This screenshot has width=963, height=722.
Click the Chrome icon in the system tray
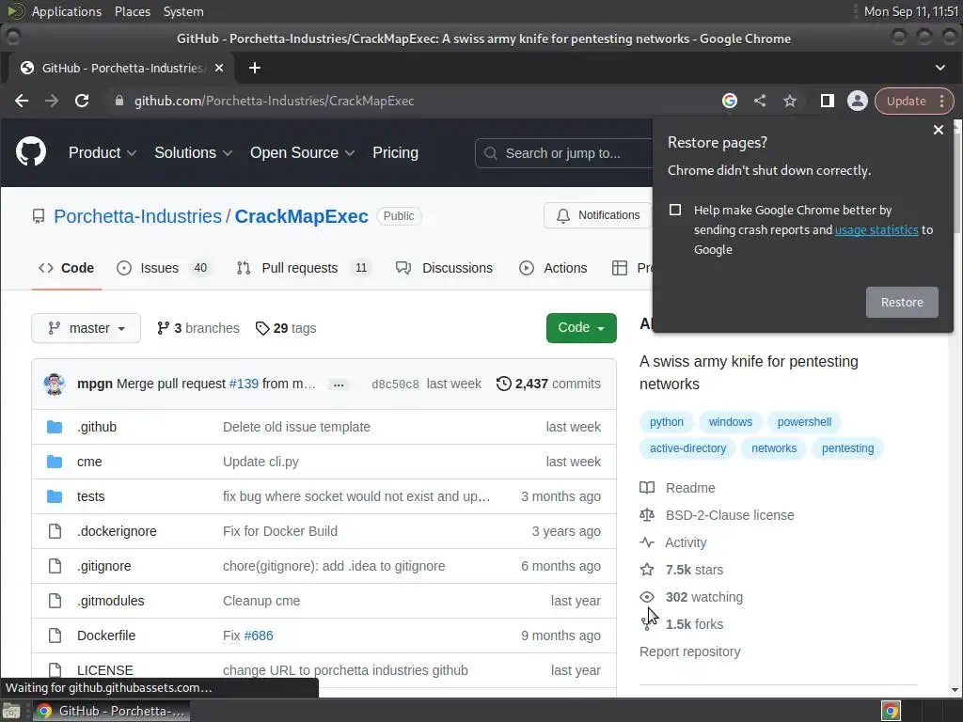tap(892, 711)
